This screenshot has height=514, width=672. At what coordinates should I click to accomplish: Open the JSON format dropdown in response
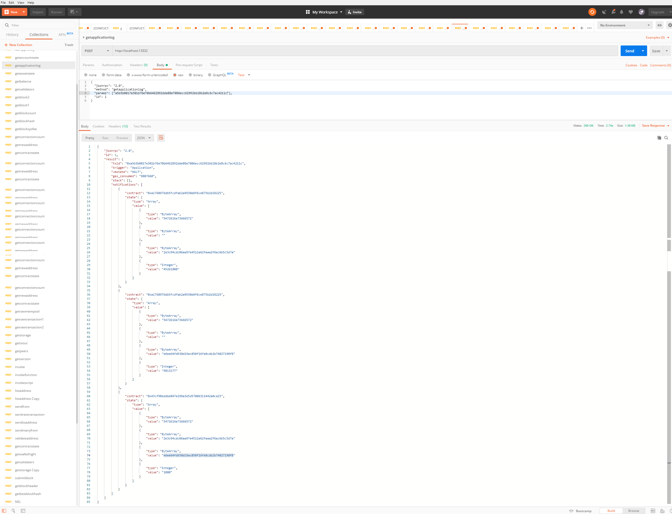(144, 138)
